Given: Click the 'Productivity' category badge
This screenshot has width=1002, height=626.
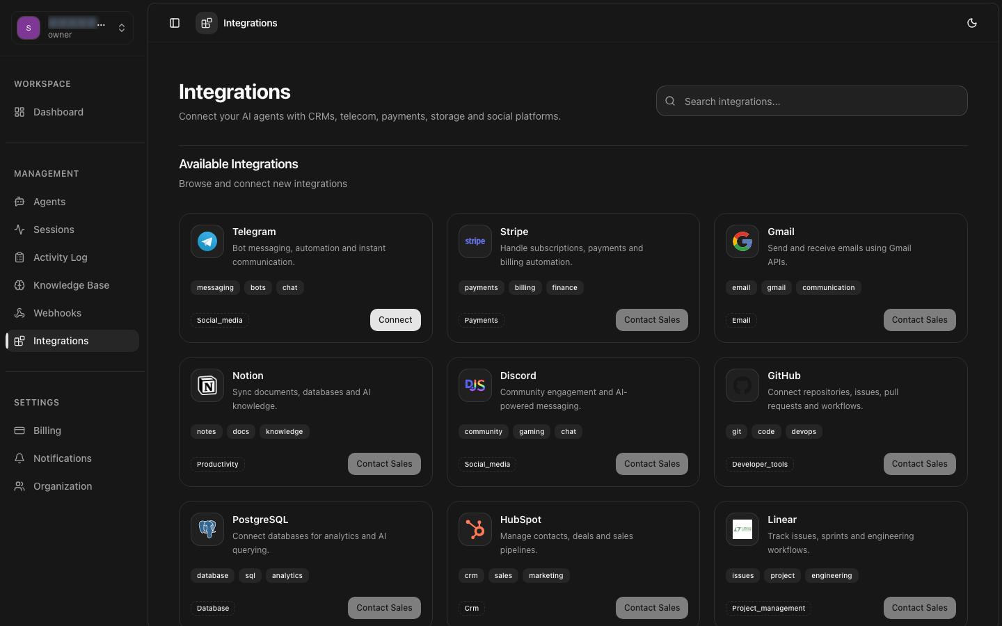Looking at the screenshot, I should click(218, 465).
